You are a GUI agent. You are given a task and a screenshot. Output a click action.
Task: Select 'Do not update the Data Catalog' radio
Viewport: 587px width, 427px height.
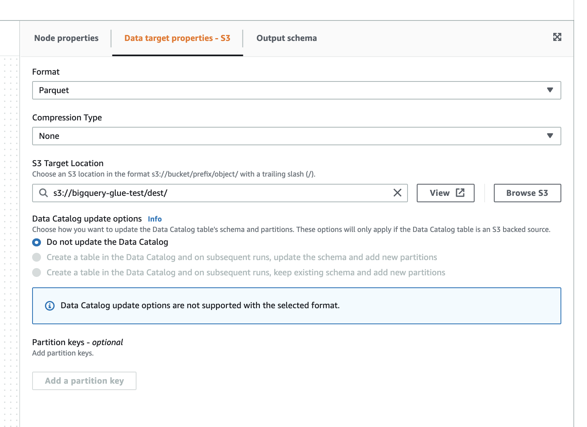coord(37,242)
